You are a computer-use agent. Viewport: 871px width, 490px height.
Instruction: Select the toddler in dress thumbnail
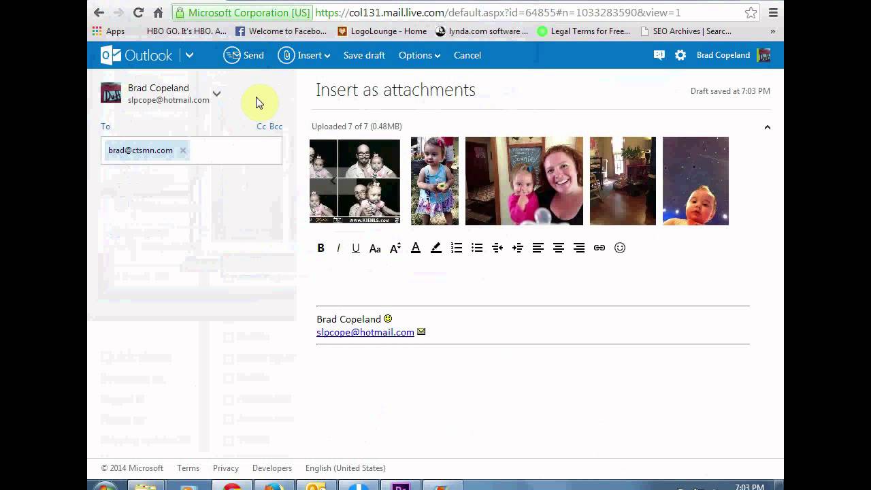(x=435, y=181)
